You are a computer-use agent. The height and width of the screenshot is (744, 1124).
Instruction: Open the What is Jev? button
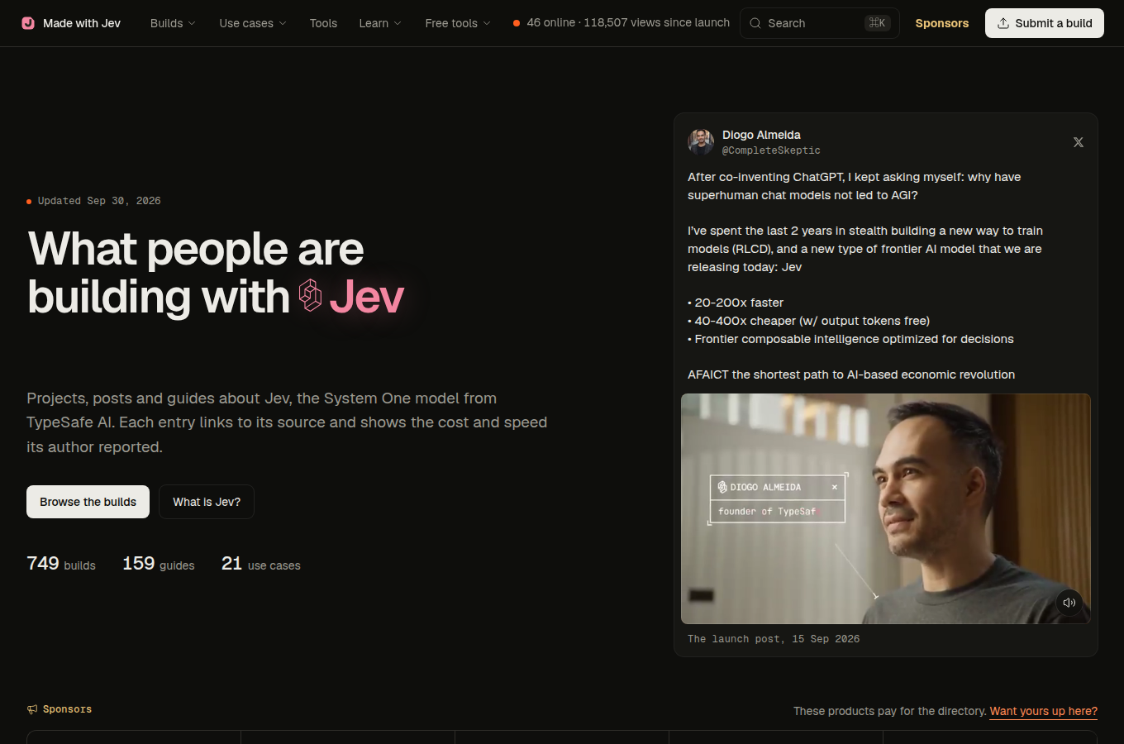point(207,502)
